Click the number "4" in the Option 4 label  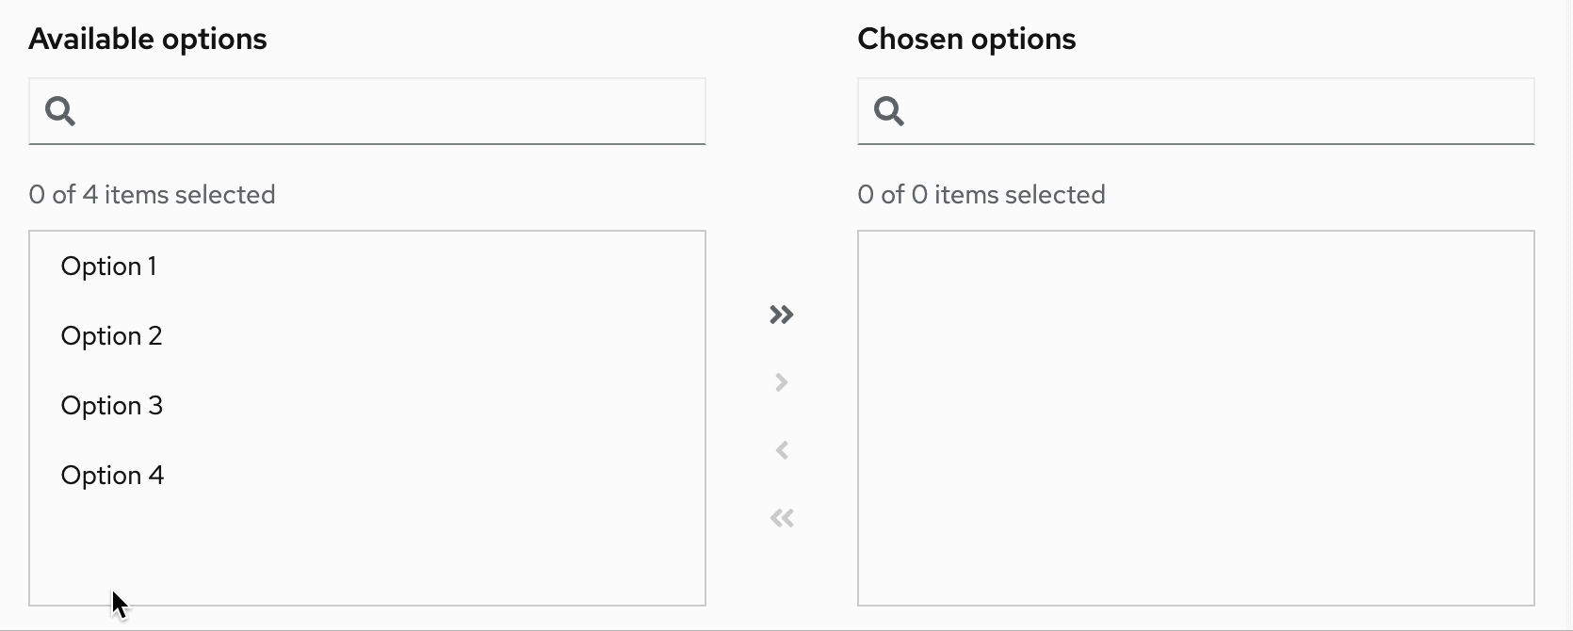pos(156,476)
